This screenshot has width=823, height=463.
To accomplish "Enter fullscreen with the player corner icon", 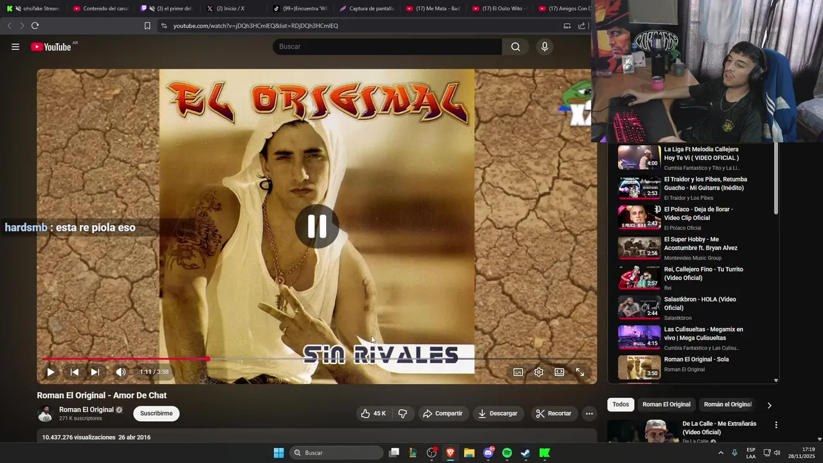I will 580,372.
